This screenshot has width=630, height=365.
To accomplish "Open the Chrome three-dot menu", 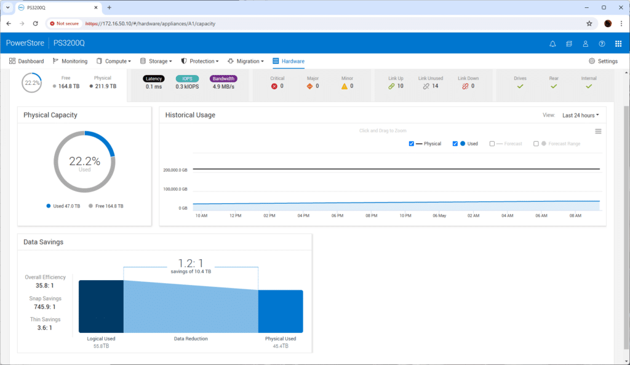I will (x=621, y=24).
